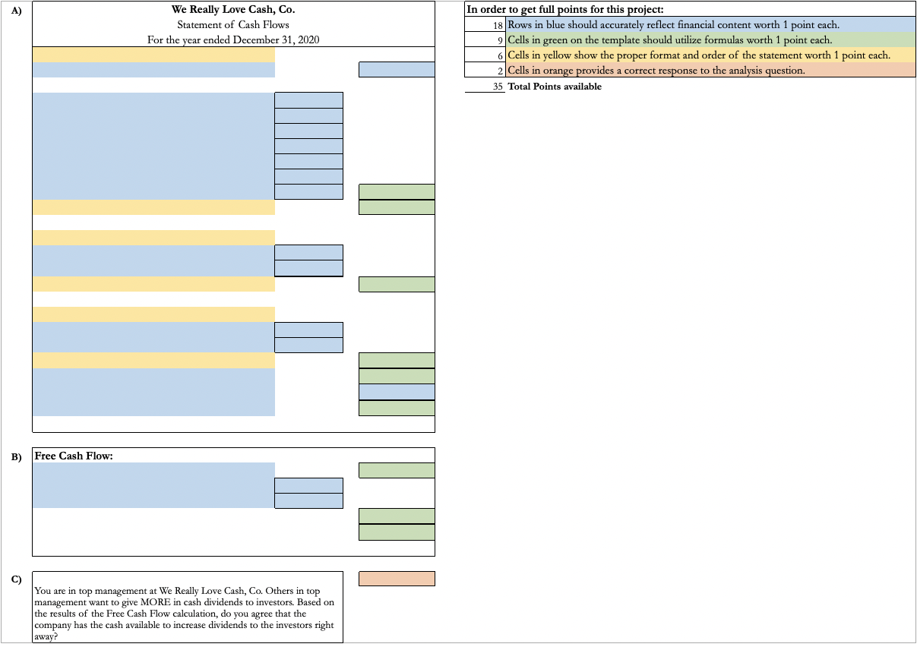Click the lone blue right-column cell near statement top
917x647 pixels.
coord(397,70)
